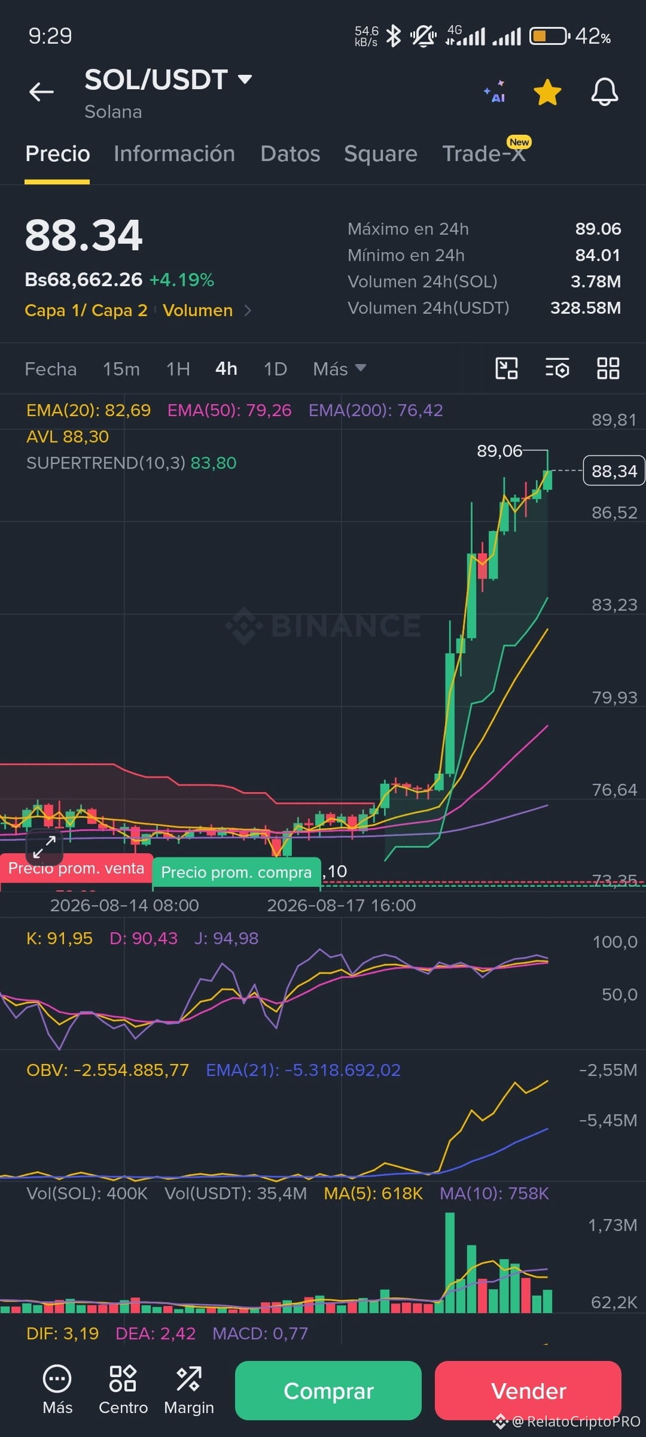Tap the OBV EMA(21) label
Viewport: 646px width, 1437px height.
[x=303, y=1070]
